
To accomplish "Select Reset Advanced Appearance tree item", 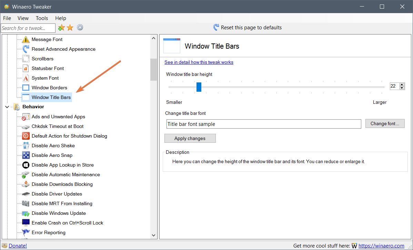I will click(x=63, y=49).
